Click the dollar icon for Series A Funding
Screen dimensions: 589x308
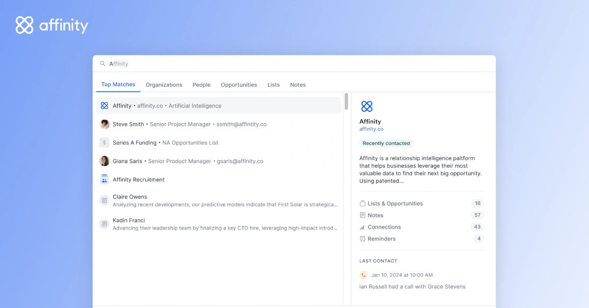click(104, 143)
